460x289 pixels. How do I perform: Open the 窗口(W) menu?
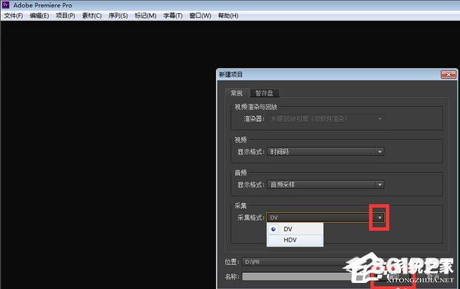pos(200,15)
